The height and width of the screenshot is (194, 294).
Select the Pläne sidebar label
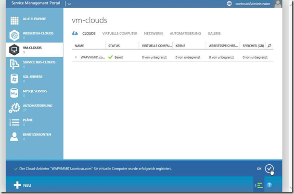coord(28,120)
